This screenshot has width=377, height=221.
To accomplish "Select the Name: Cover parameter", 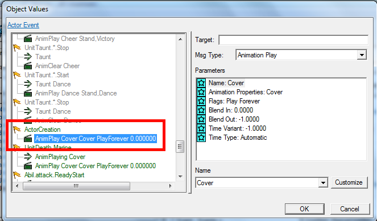I will (x=226, y=83).
